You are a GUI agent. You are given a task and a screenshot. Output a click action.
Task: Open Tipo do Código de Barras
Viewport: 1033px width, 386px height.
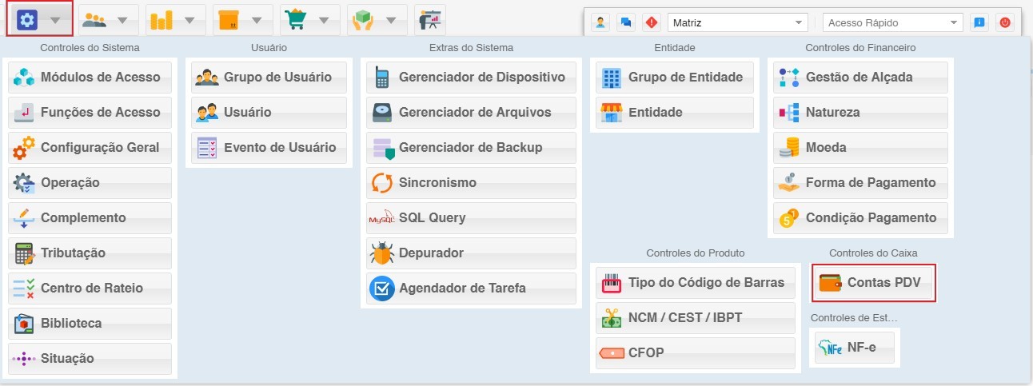[x=696, y=283]
